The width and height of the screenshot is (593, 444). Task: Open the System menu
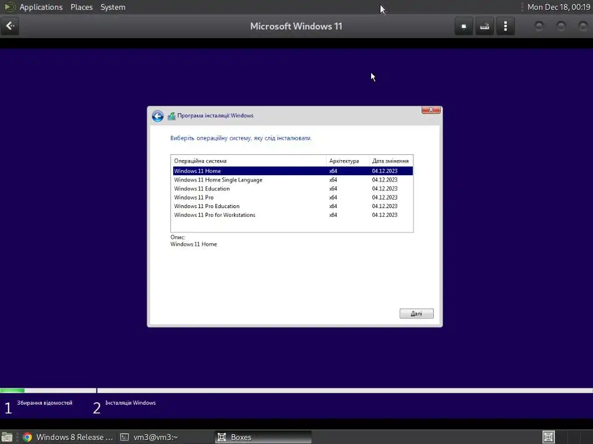(113, 7)
